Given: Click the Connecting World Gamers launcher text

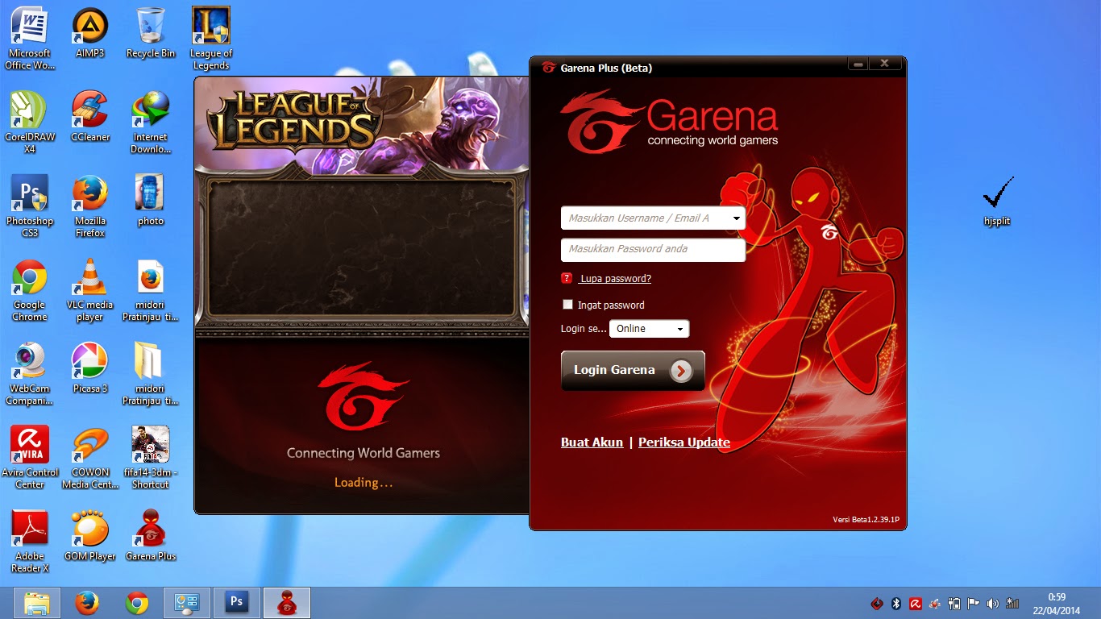Looking at the screenshot, I should click(364, 453).
